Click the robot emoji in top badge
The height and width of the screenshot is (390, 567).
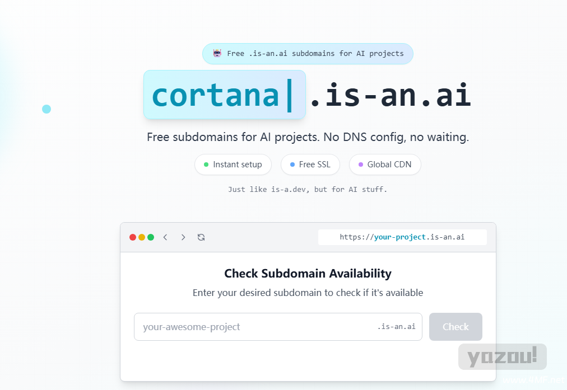tap(217, 54)
